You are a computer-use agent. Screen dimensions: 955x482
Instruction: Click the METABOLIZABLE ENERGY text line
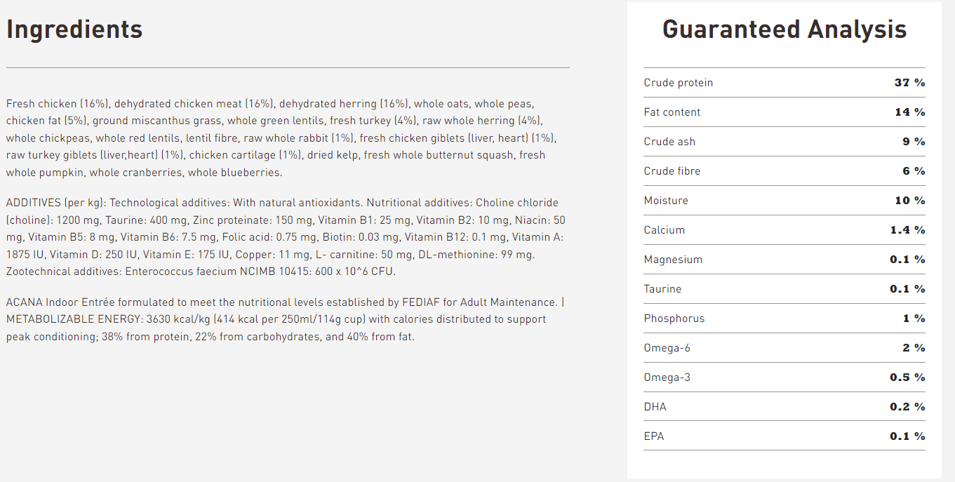click(276, 319)
